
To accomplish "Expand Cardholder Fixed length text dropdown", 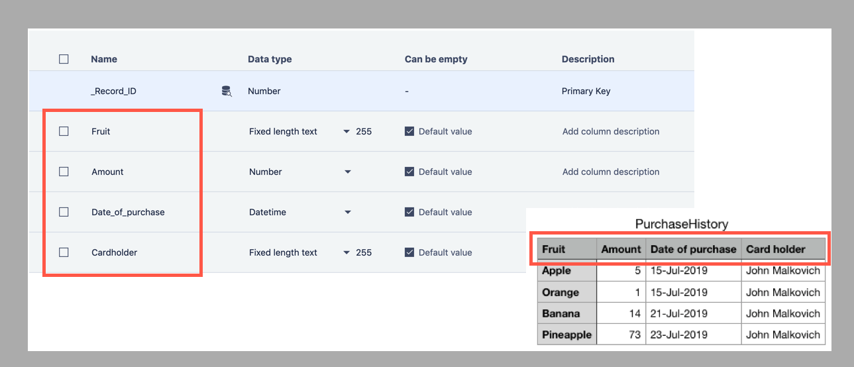I will point(347,253).
